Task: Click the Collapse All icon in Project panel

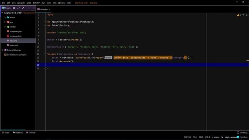Action: 23,8
